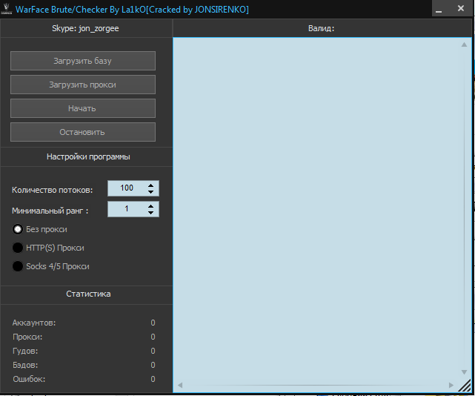Click the Загрузить базу button
The height and width of the screenshot is (396, 475).
coord(83,61)
